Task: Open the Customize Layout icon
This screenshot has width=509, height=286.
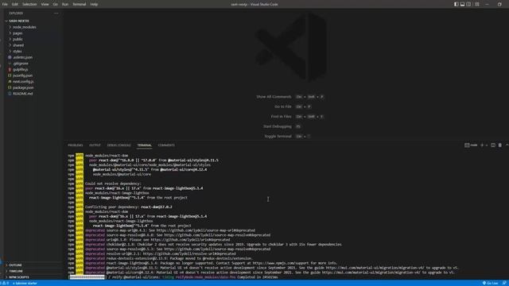Action: pyautogui.click(x=477, y=4)
